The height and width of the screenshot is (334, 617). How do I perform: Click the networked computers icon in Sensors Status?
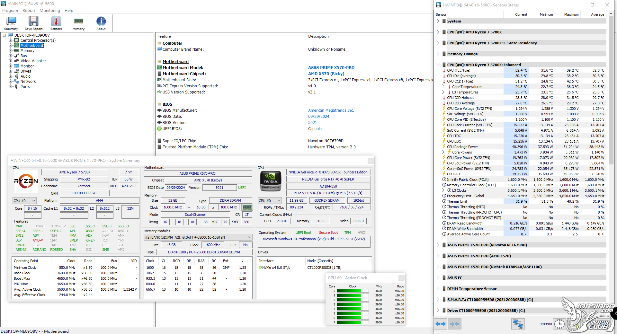tap(518, 324)
